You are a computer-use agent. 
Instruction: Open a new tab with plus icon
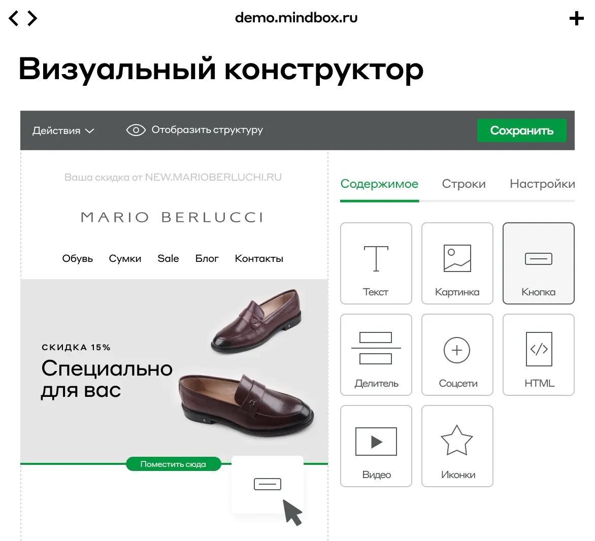pos(576,18)
